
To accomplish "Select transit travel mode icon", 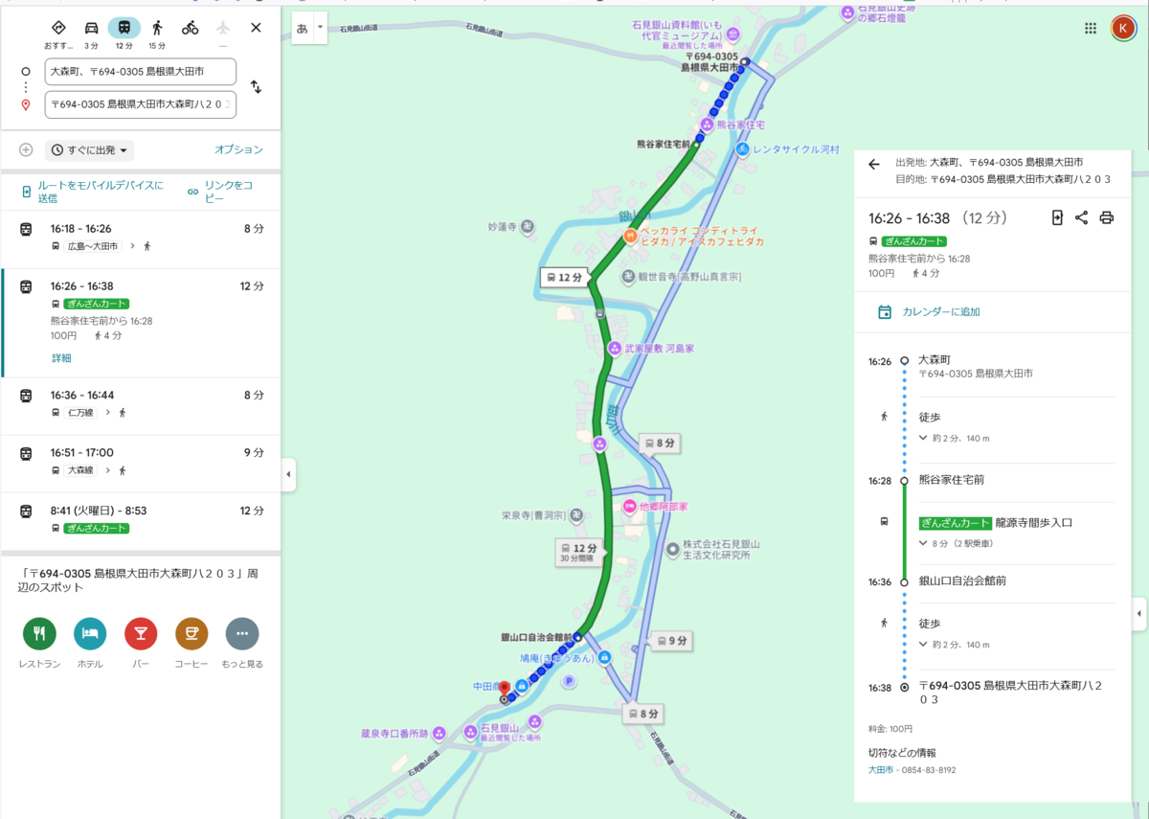I will [124, 28].
